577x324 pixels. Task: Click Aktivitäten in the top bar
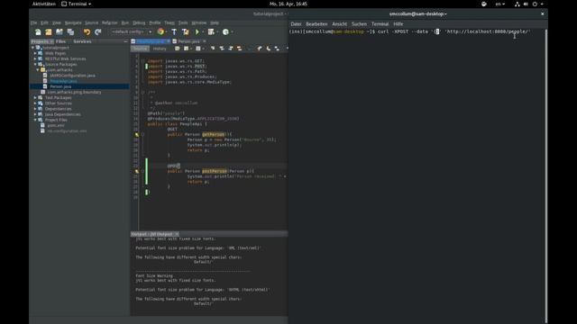(44, 4)
